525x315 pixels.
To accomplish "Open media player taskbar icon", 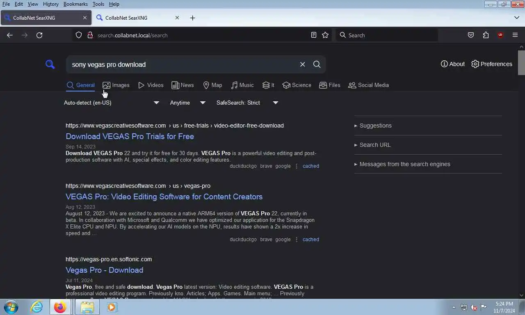I will pos(112,307).
